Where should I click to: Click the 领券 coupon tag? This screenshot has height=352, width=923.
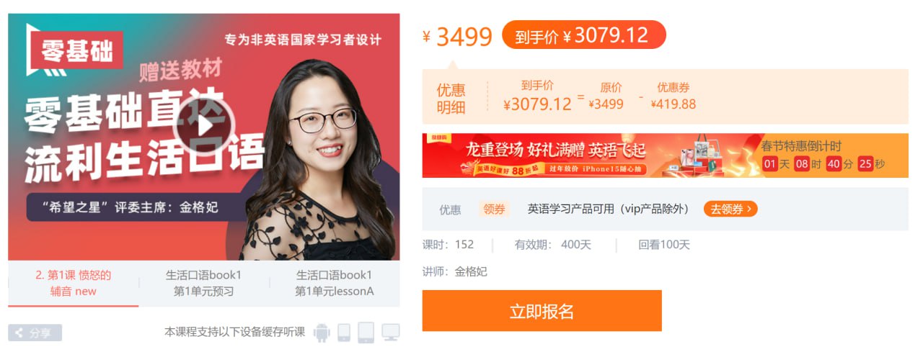click(495, 209)
